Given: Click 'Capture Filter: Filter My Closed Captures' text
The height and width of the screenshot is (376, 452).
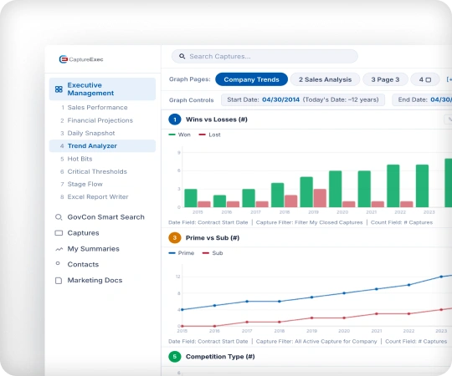Looking at the screenshot, I should click(x=309, y=222).
